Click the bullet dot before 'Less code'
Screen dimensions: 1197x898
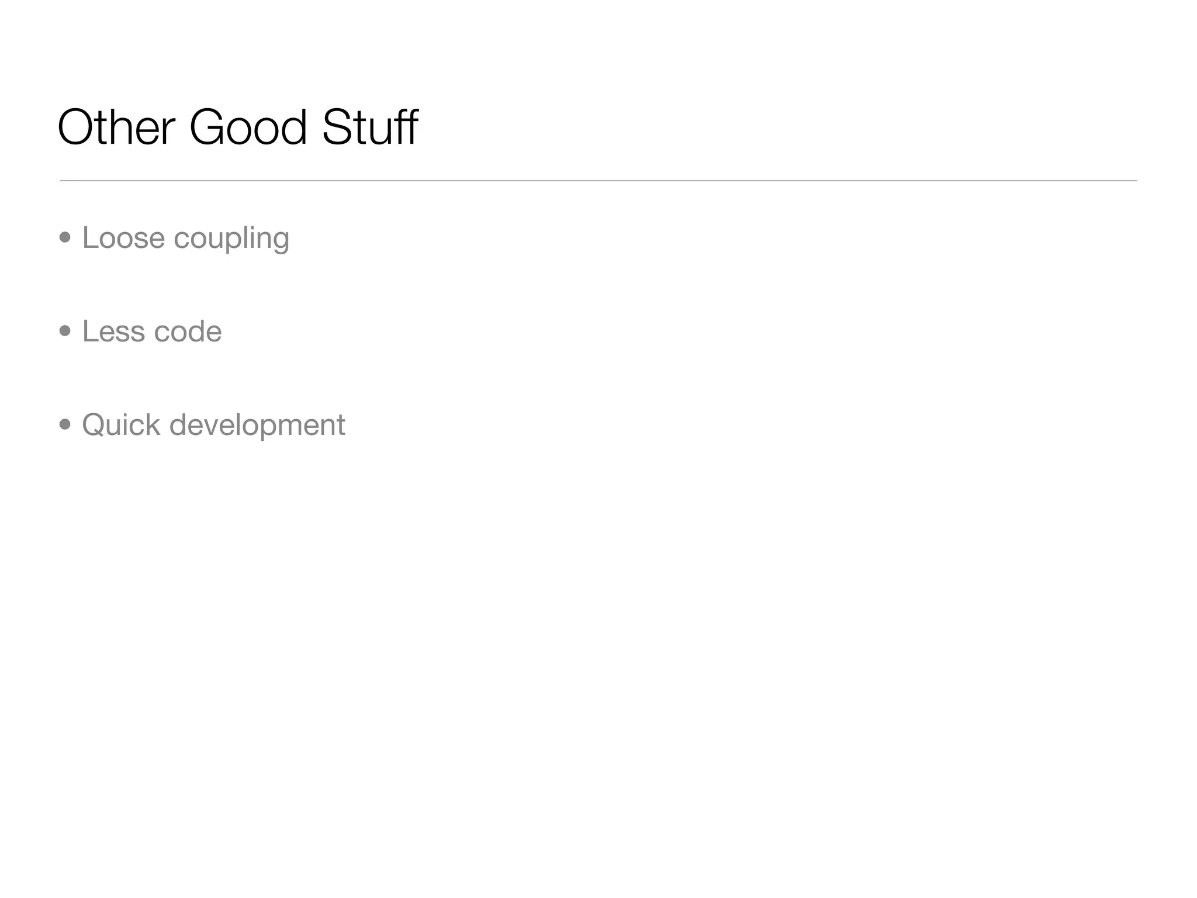pyautogui.click(x=65, y=331)
